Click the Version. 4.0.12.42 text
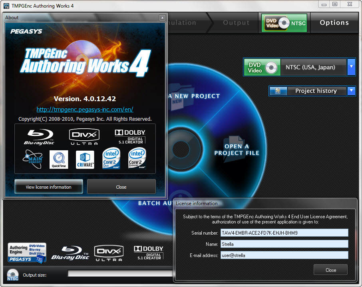The image size is (362, 287). (85, 99)
